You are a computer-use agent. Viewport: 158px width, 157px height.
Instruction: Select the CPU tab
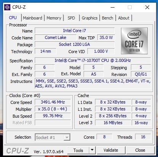tap(13, 18)
